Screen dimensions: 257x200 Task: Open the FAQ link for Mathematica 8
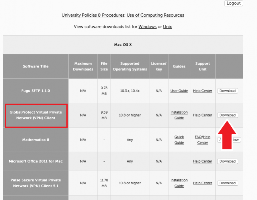tap(198, 137)
